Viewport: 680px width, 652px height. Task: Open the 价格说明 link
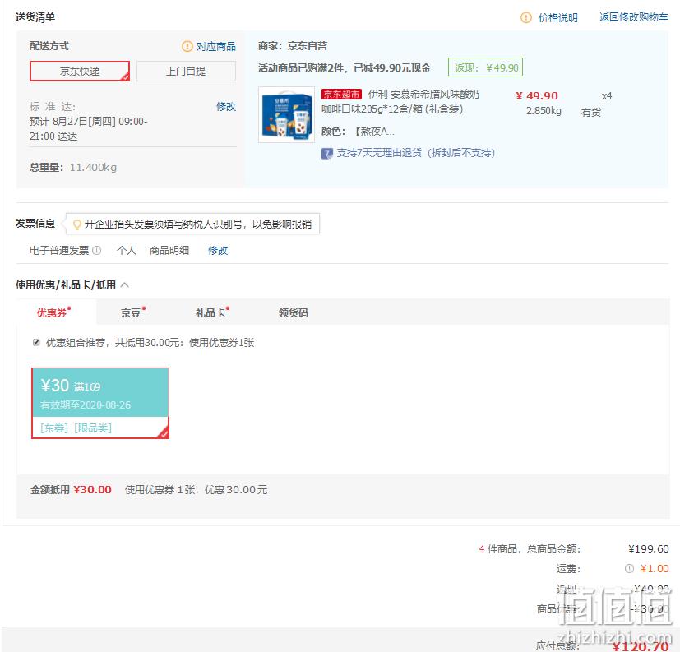(x=557, y=18)
